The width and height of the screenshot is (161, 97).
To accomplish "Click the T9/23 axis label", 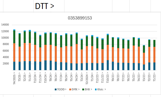I will (x=113, y=77).
